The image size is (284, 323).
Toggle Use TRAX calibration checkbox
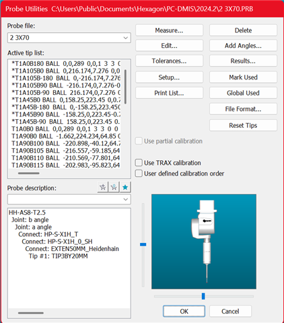pyautogui.click(x=139, y=162)
